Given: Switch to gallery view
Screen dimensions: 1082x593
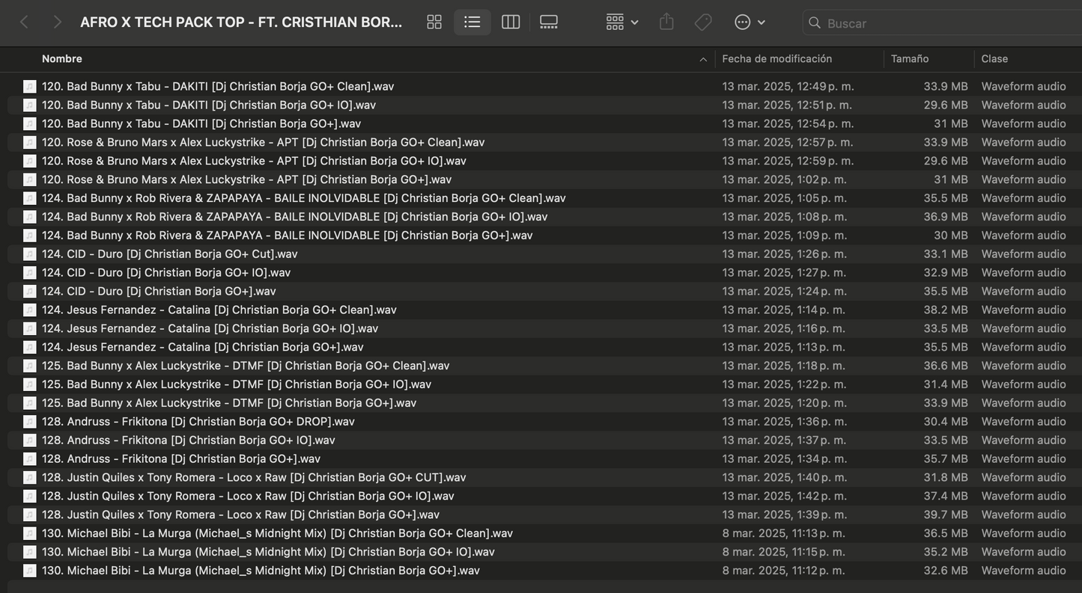Looking at the screenshot, I should point(549,22).
